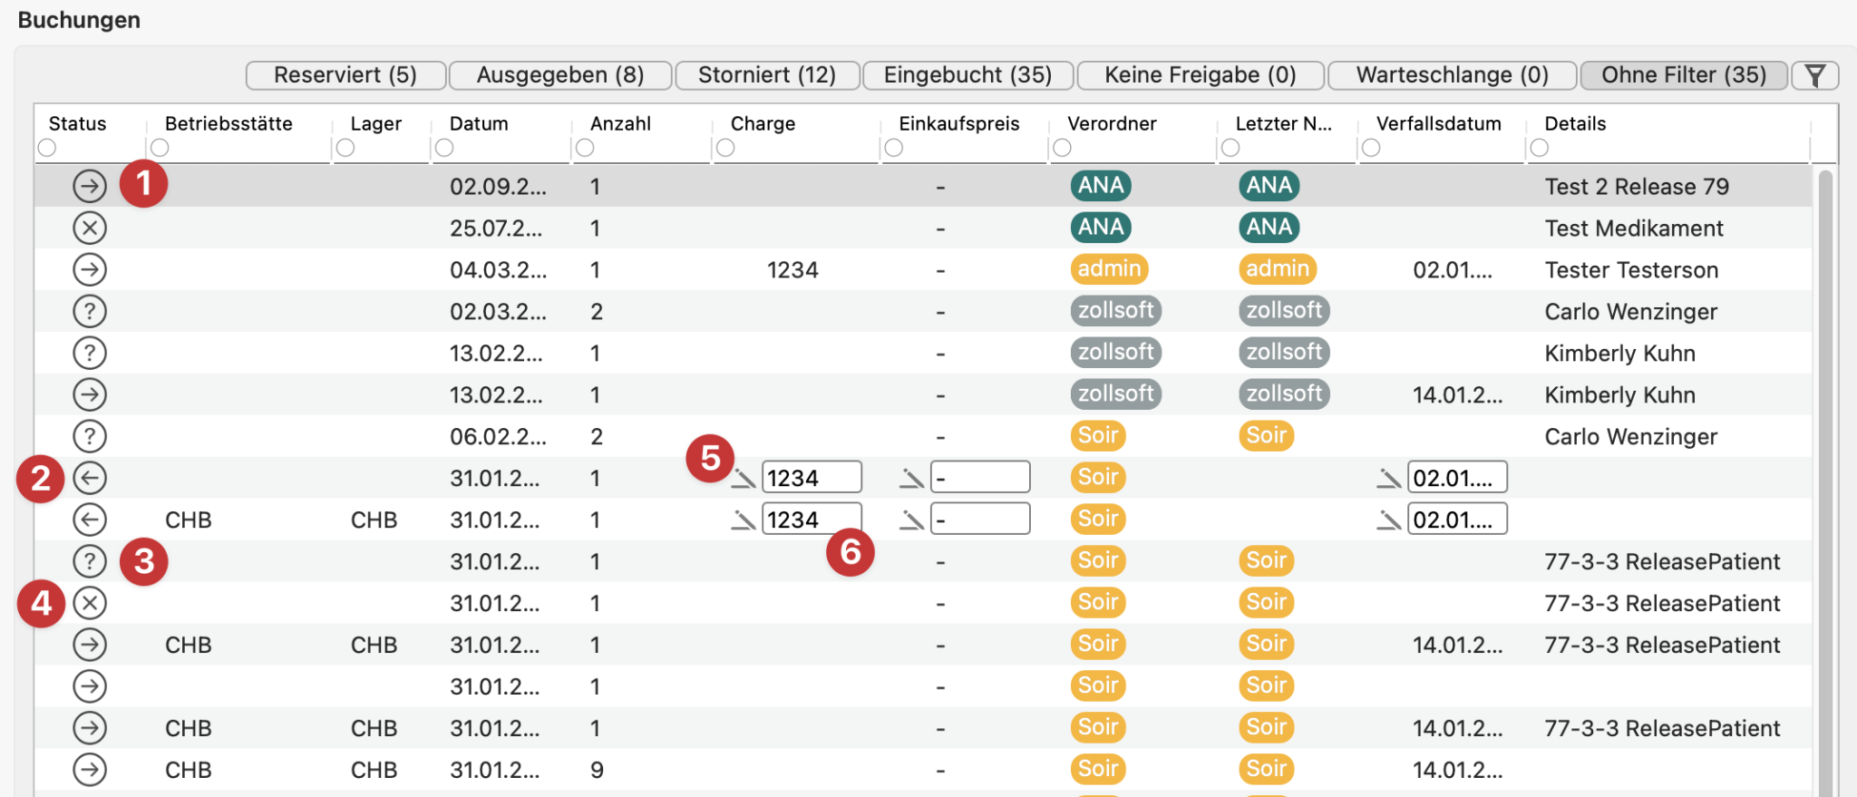
Task: Click arrow status icon of Kimberly Kuhn 14.01.2... row
Action: click(90, 394)
